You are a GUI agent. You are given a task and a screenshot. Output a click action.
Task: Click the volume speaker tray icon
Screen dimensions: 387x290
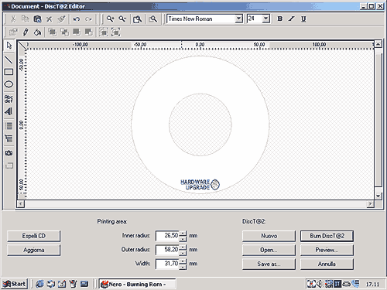[x=320, y=284]
